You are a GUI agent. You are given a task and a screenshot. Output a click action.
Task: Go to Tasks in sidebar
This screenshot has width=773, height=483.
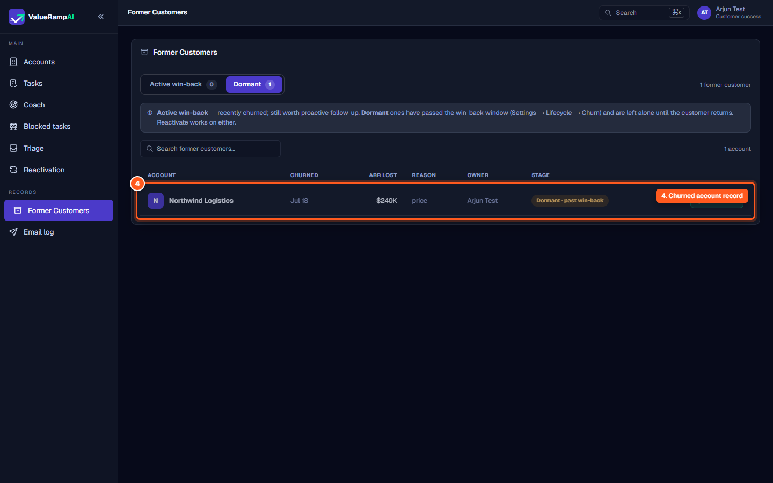tap(59, 83)
